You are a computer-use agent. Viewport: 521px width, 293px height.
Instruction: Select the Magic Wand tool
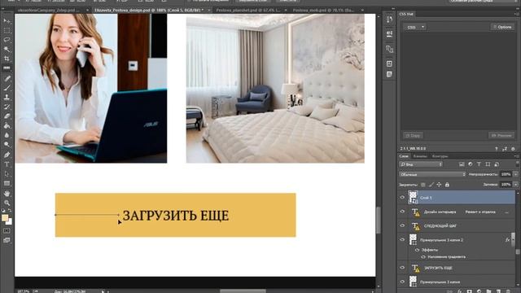[7, 49]
